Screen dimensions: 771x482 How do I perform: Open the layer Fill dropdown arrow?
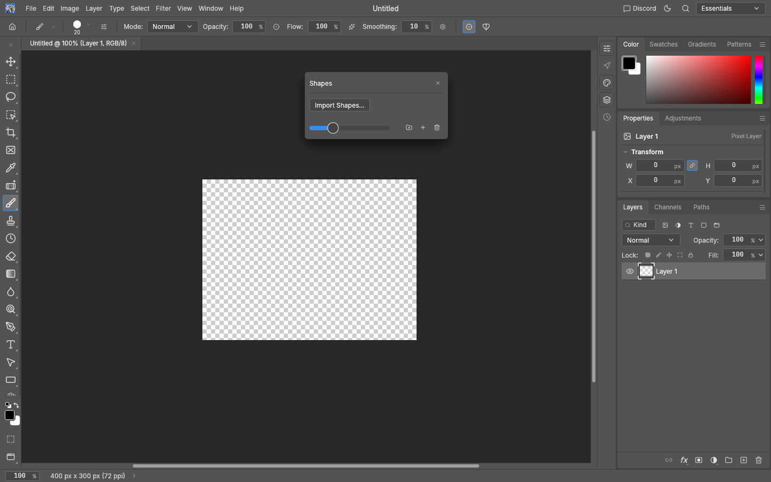(761, 255)
